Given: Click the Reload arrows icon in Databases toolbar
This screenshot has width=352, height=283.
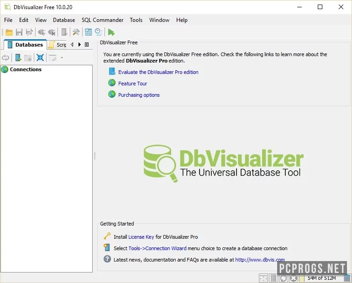Looking at the screenshot, I should point(5,58).
